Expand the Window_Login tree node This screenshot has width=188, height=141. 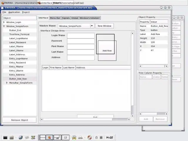coord(4,22)
